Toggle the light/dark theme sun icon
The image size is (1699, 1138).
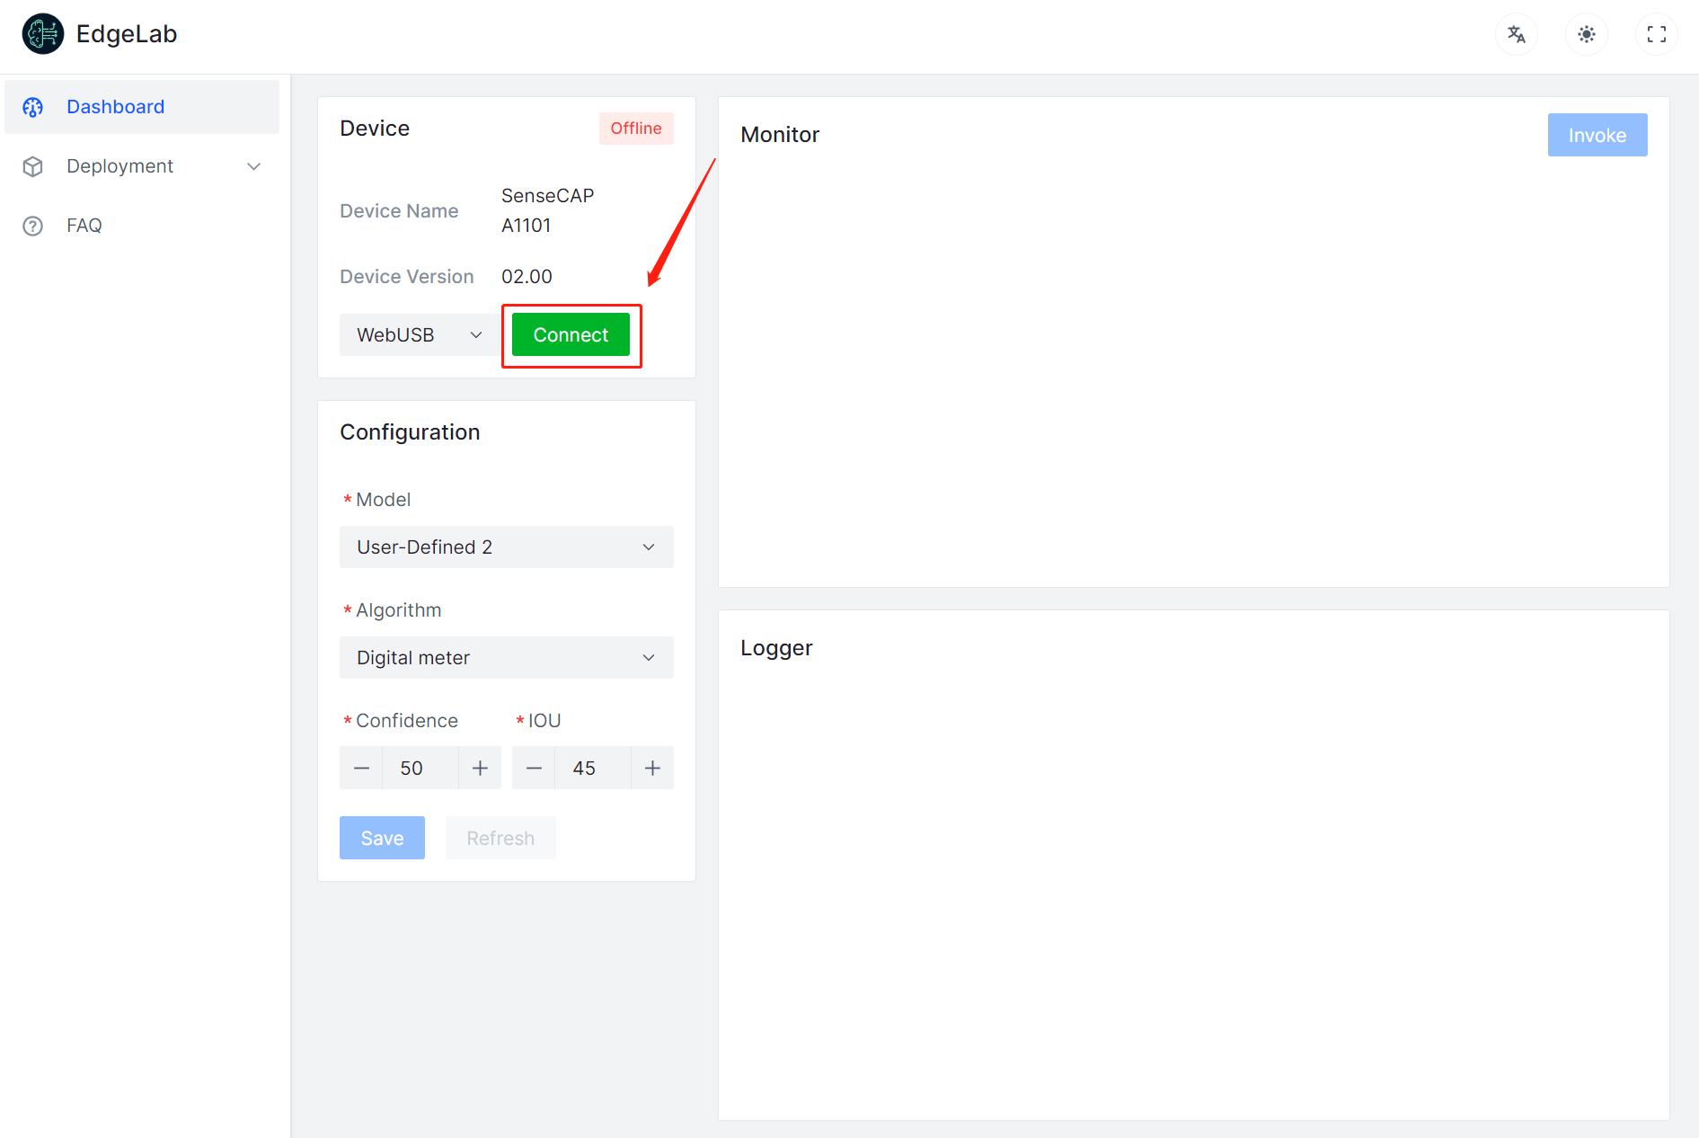point(1587,34)
